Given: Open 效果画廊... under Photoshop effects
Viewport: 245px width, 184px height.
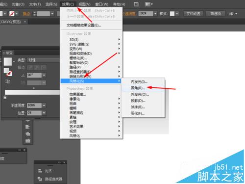Looking at the screenshot, I should [x=91, y=94].
